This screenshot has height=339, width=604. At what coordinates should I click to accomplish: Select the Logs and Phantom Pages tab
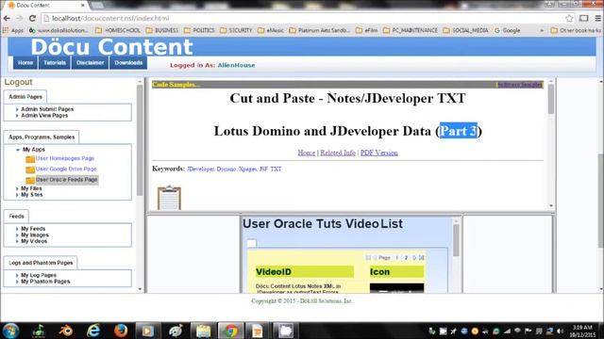pyautogui.click(x=41, y=263)
